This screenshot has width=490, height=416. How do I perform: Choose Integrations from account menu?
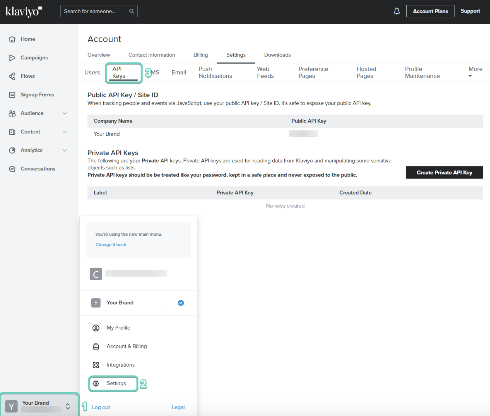pos(121,365)
